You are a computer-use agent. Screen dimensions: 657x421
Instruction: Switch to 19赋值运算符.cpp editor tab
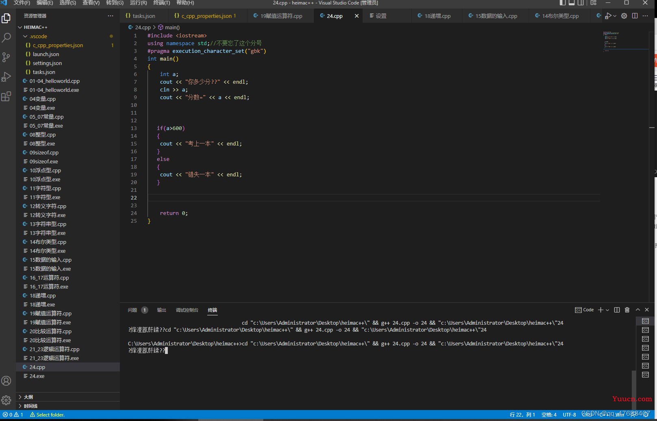pos(281,16)
